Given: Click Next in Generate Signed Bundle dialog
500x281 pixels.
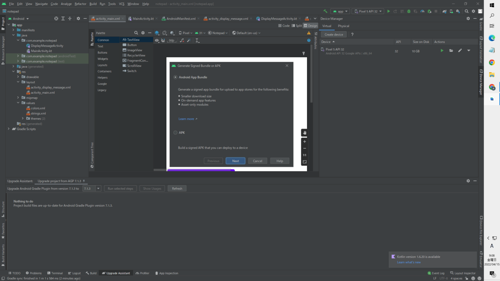Looking at the screenshot, I should tap(235, 161).
